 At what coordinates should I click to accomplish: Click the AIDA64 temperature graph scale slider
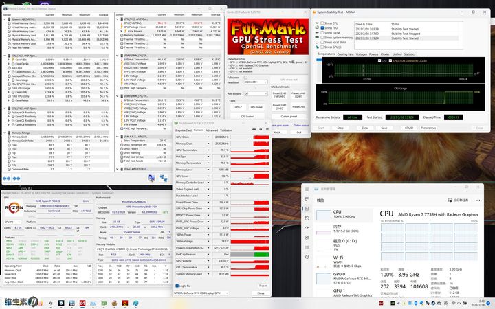pyautogui.click(x=319, y=60)
